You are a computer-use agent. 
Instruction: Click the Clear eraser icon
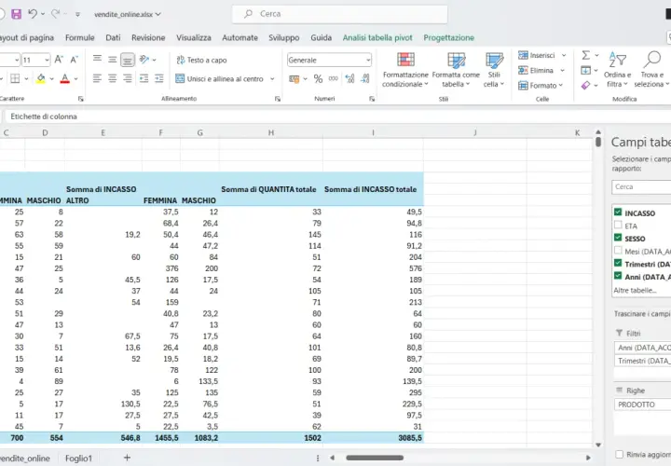(x=586, y=85)
